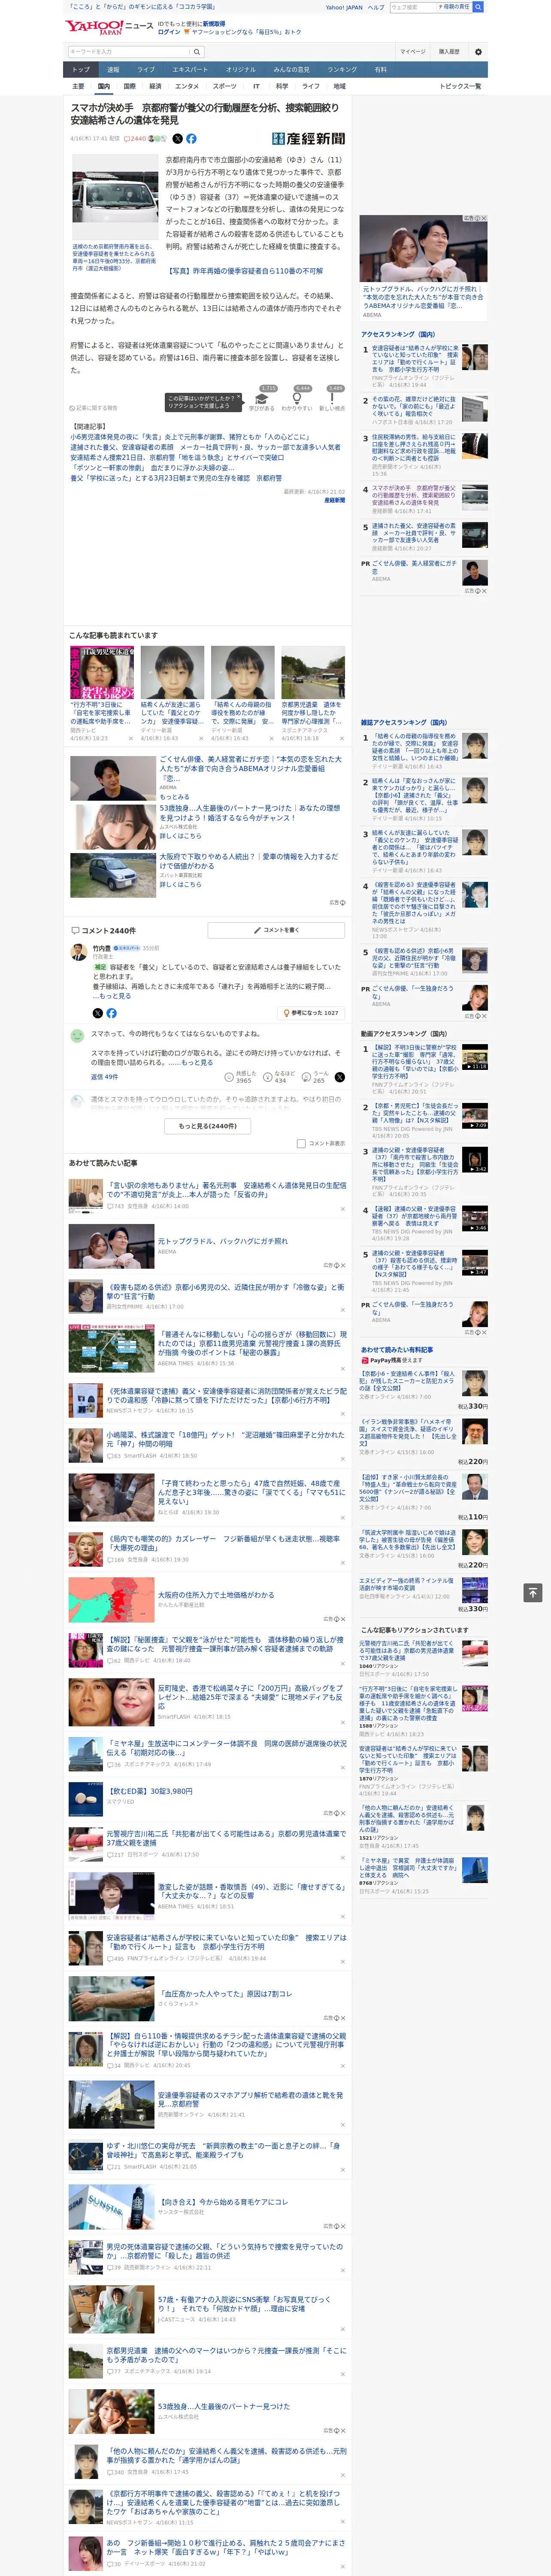551x2576 pixels.
Task: Select the ランキング navigation tab
Action: point(343,70)
